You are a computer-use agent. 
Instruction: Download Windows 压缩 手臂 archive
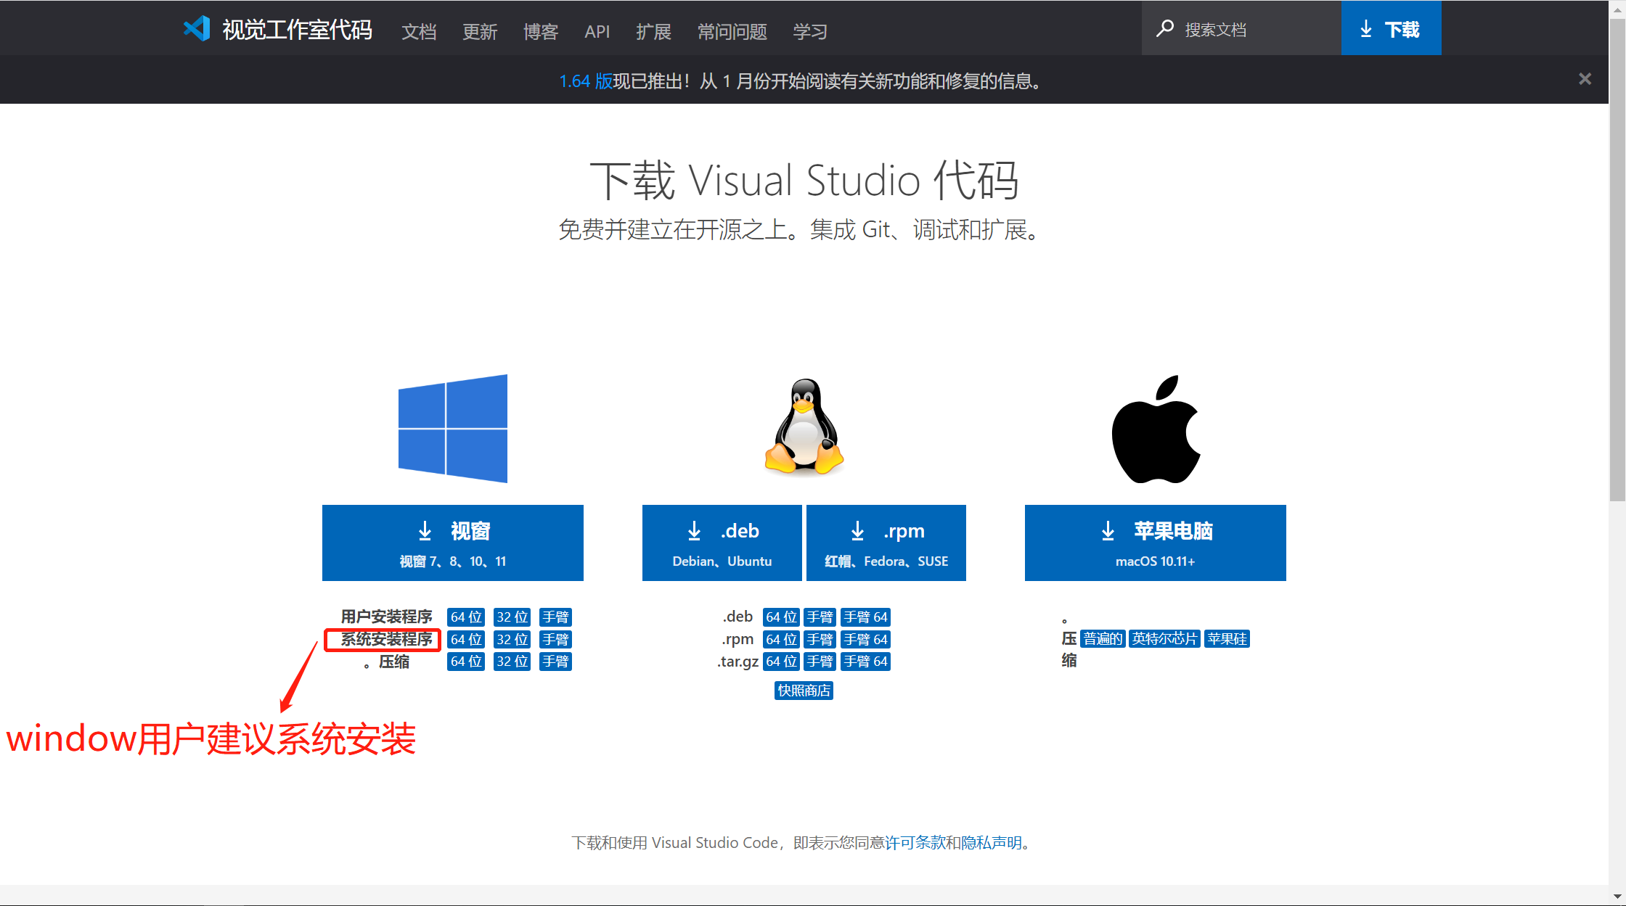click(x=555, y=662)
